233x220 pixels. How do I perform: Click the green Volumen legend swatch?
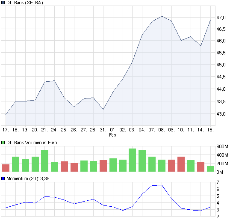3,143
